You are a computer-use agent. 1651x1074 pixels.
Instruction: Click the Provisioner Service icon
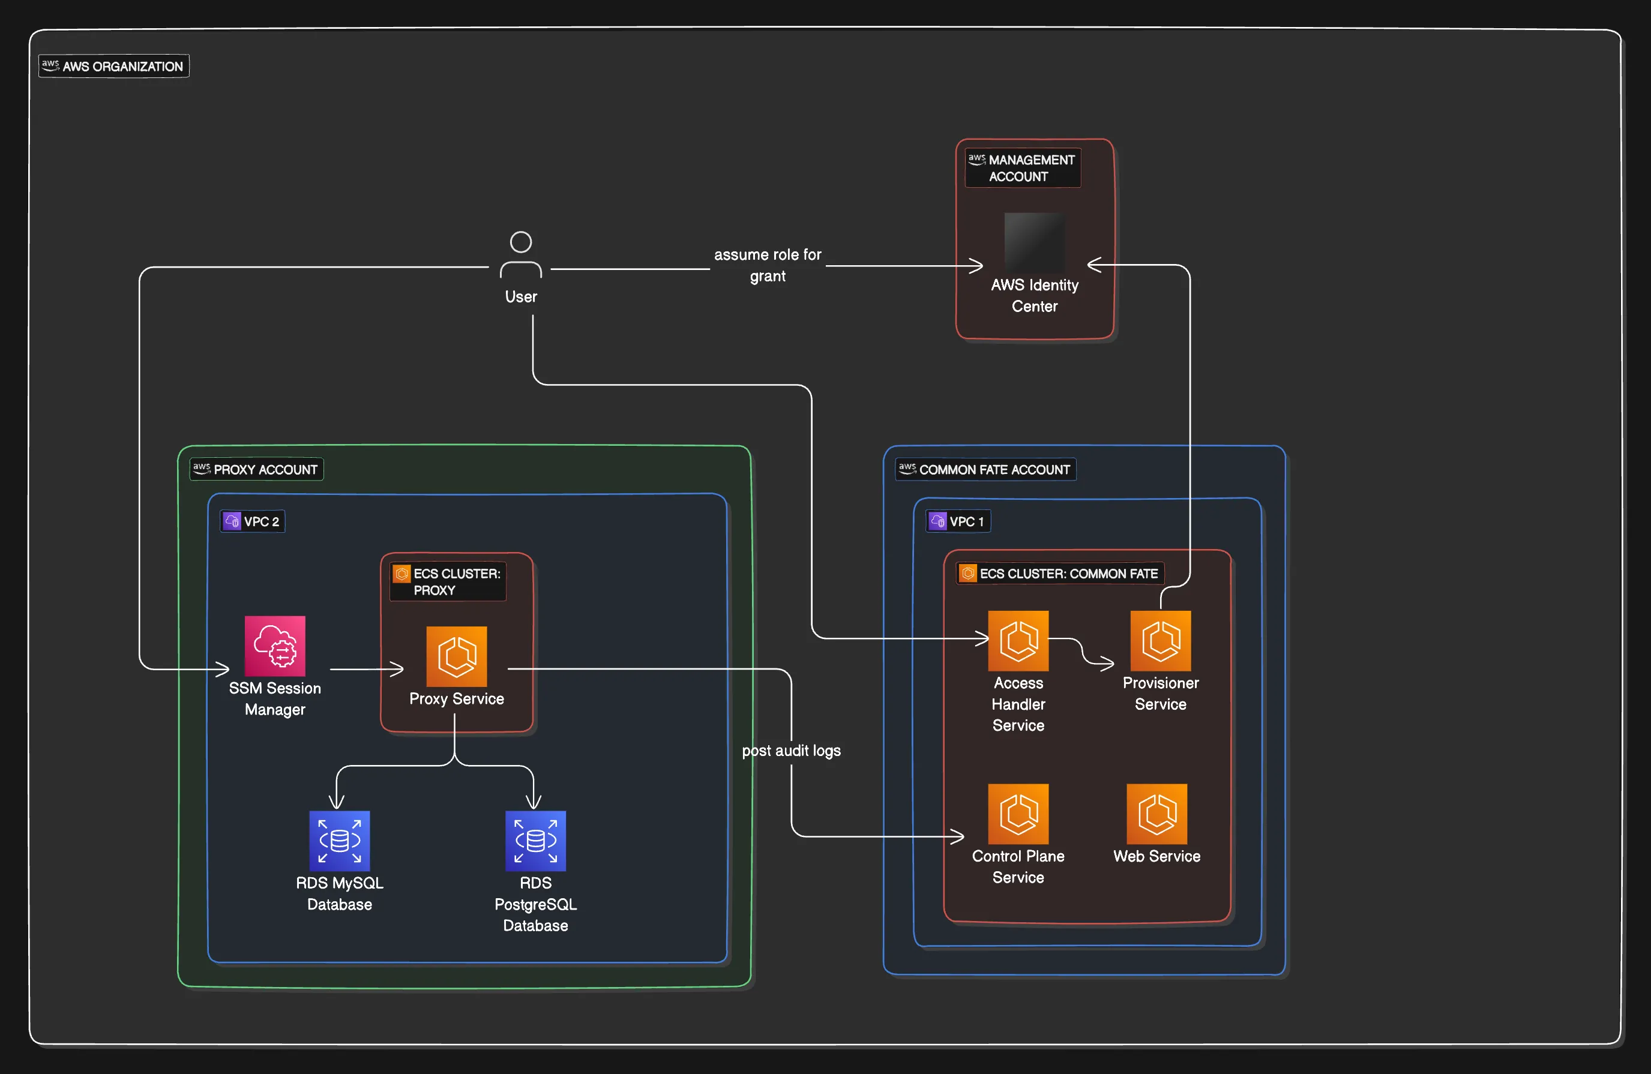(x=1161, y=641)
